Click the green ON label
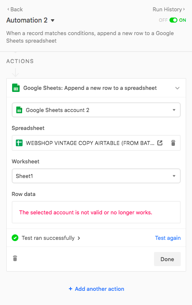192x305 pixels. tap(182, 20)
